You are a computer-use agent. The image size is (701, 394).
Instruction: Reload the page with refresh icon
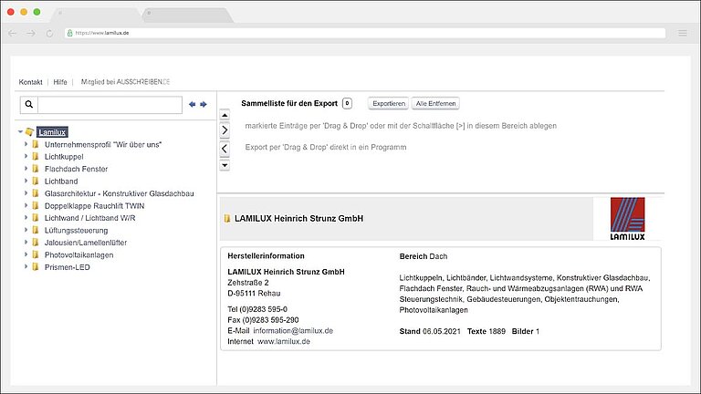[x=49, y=34]
